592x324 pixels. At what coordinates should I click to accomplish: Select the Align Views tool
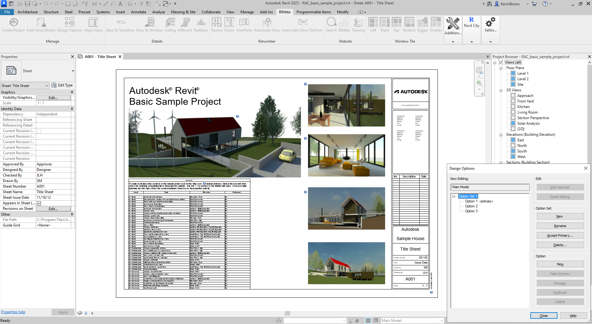click(x=93, y=25)
